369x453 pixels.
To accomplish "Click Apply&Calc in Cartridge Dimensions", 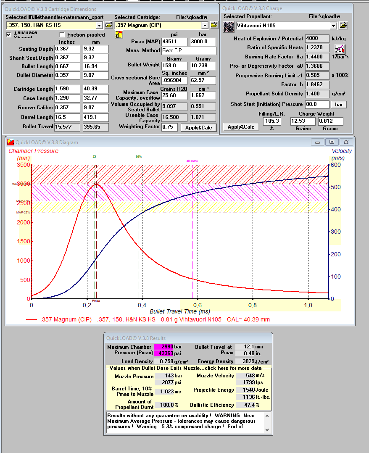I will pyautogui.click(x=198, y=128).
